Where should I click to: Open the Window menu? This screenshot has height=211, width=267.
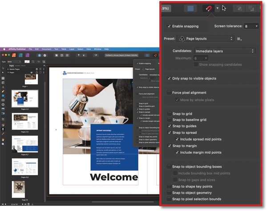(97, 49)
